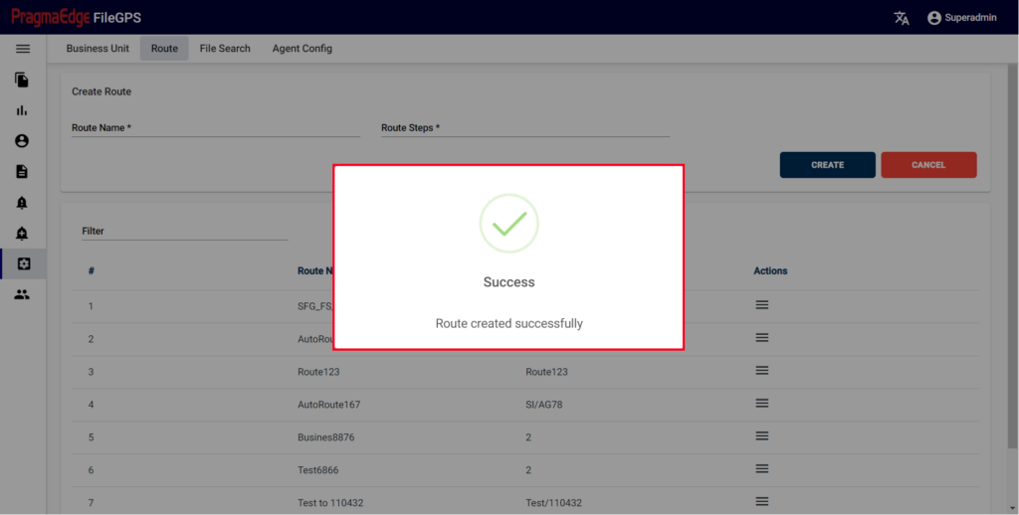The image size is (1019, 515).
Task: Select the account circle sidebar icon
Action: (x=22, y=141)
